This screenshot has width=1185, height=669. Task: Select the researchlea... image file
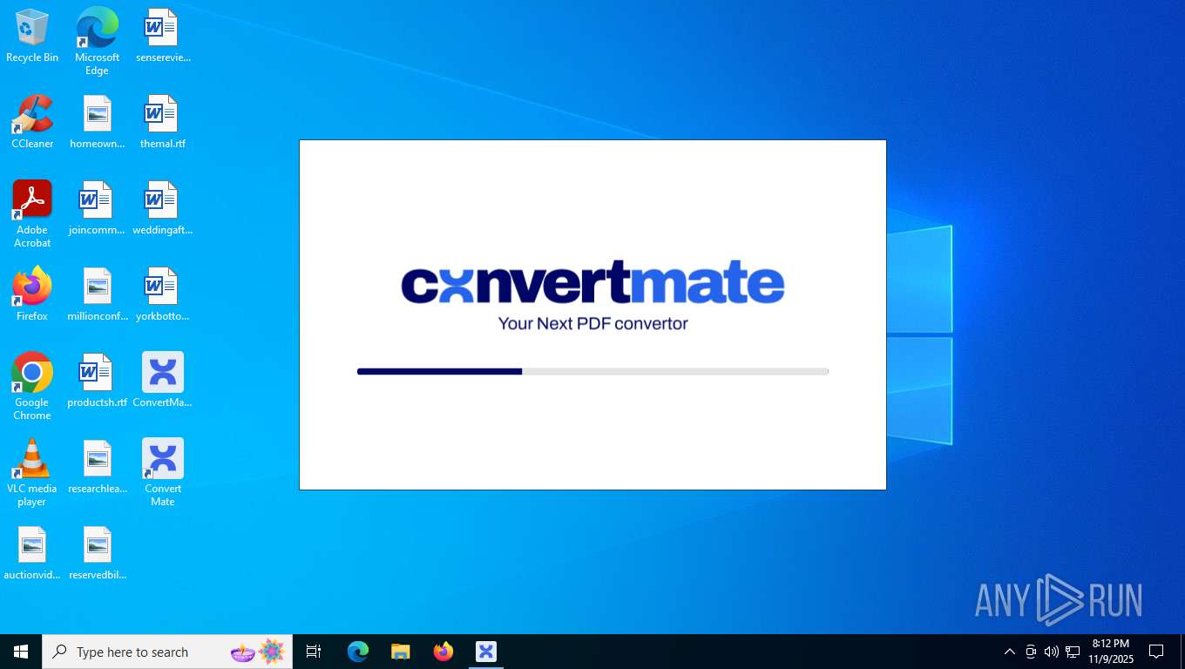pyautogui.click(x=97, y=468)
